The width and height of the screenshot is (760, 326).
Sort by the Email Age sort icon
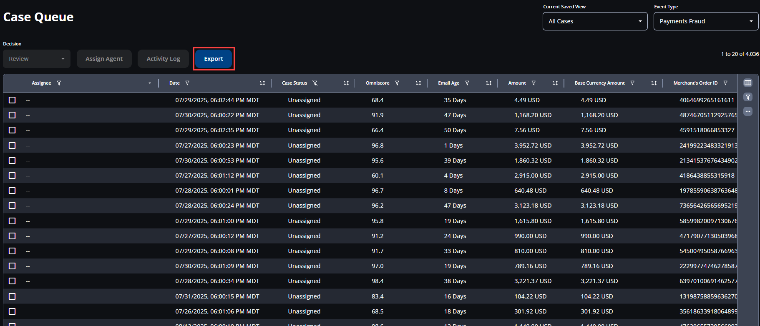(x=489, y=83)
